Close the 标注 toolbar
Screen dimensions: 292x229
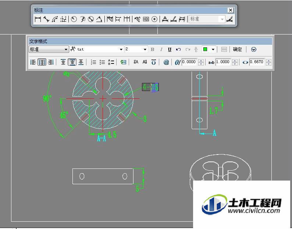[230, 10]
